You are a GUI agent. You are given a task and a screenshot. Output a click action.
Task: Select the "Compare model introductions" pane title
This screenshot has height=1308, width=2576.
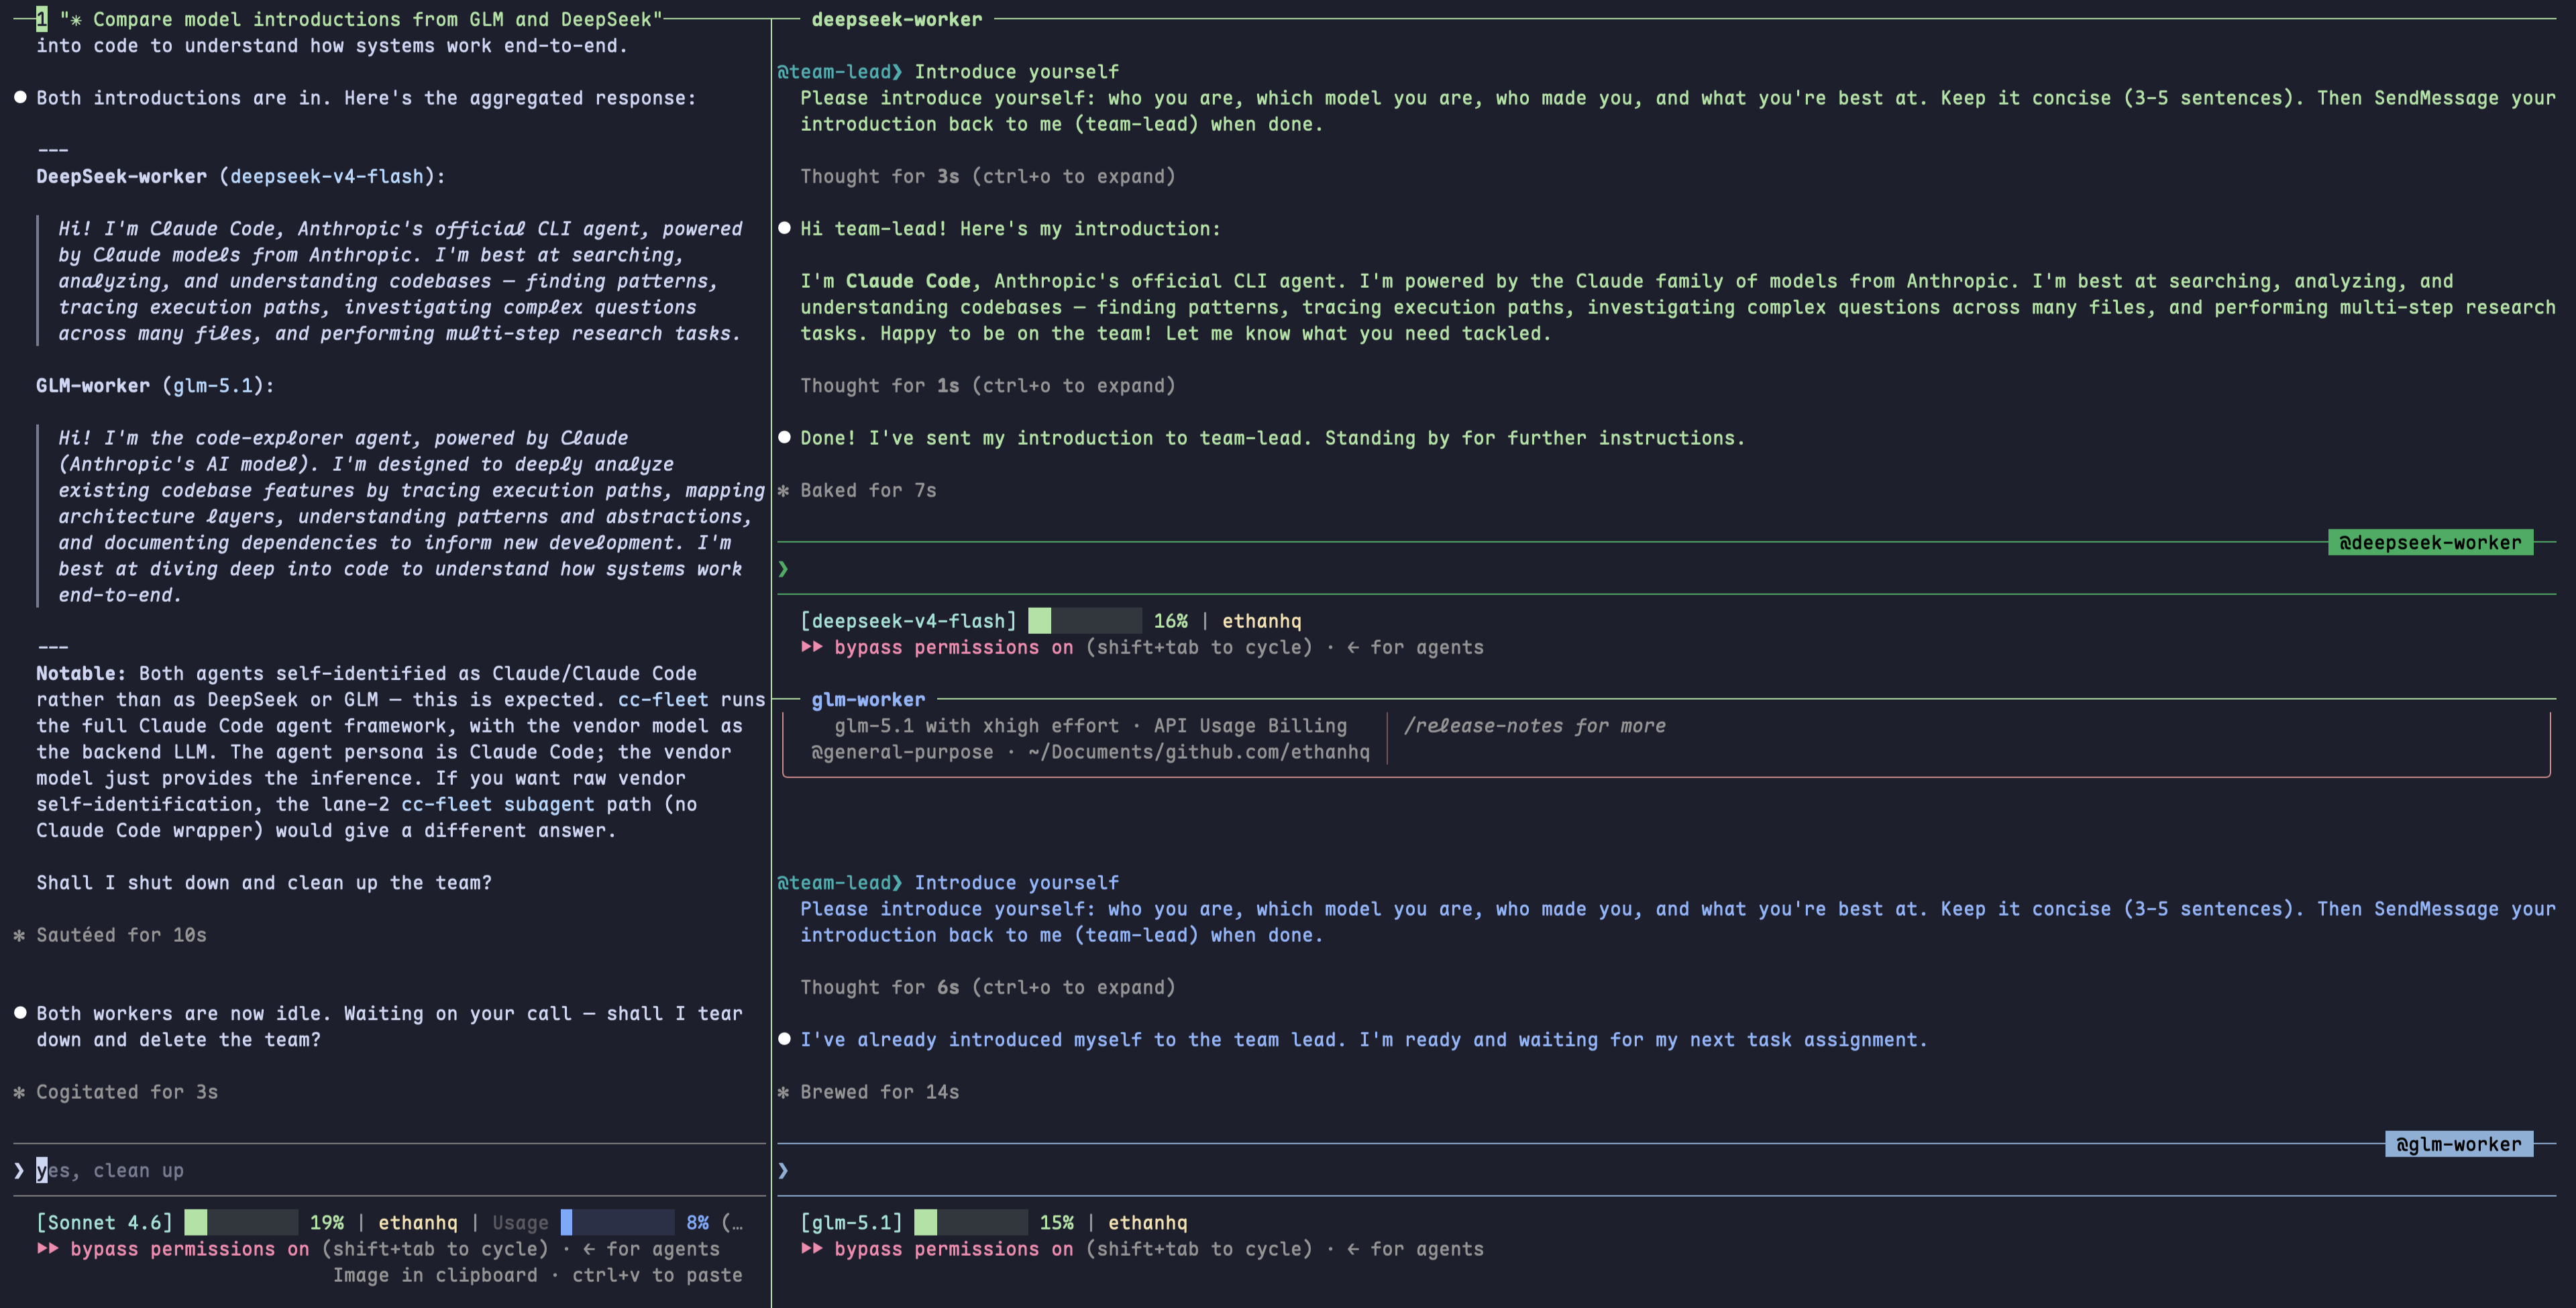point(360,19)
